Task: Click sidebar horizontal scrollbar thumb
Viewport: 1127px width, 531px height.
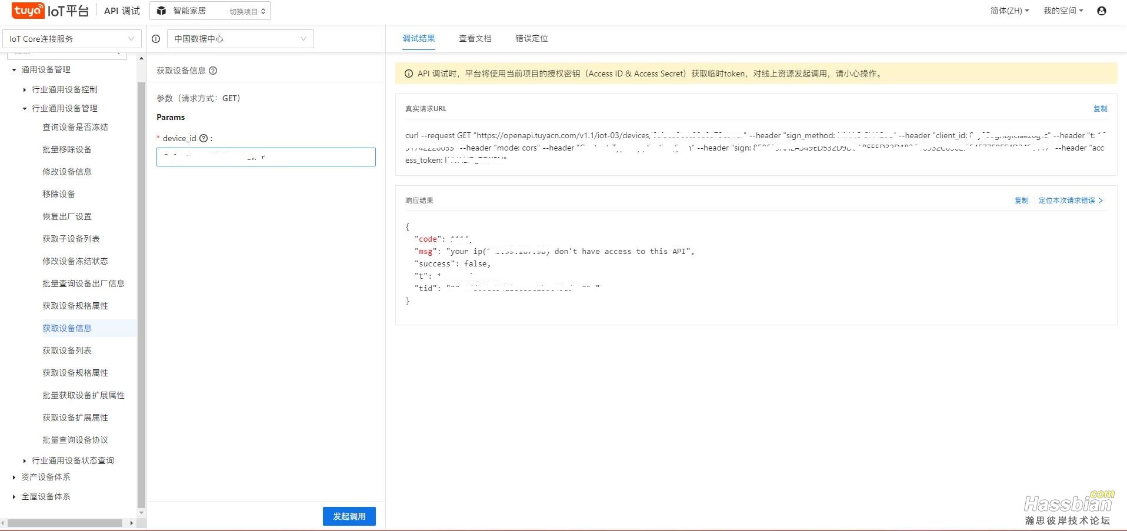Action: click(x=65, y=523)
